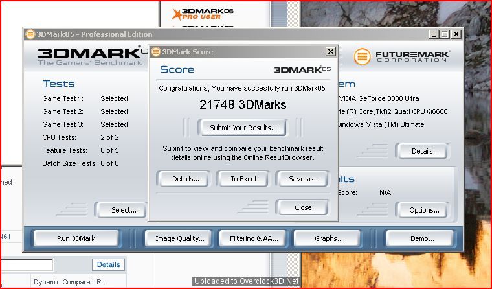The height and width of the screenshot is (289, 492).
Task: Click the 3DMark Score dialog title icon
Action: point(156,52)
